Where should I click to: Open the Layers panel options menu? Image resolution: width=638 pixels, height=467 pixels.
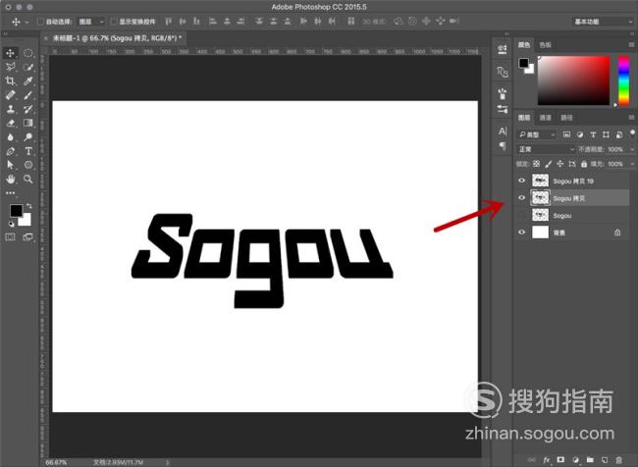click(x=631, y=117)
